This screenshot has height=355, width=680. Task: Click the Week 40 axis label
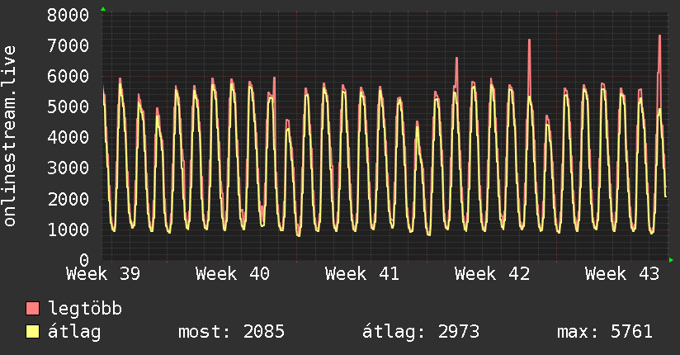[233, 274]
